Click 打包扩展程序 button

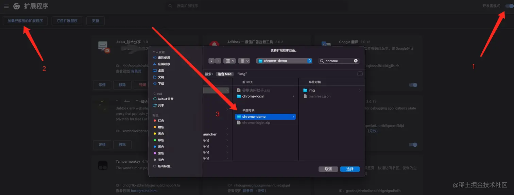pyautogui.click(x=67, y=21)
